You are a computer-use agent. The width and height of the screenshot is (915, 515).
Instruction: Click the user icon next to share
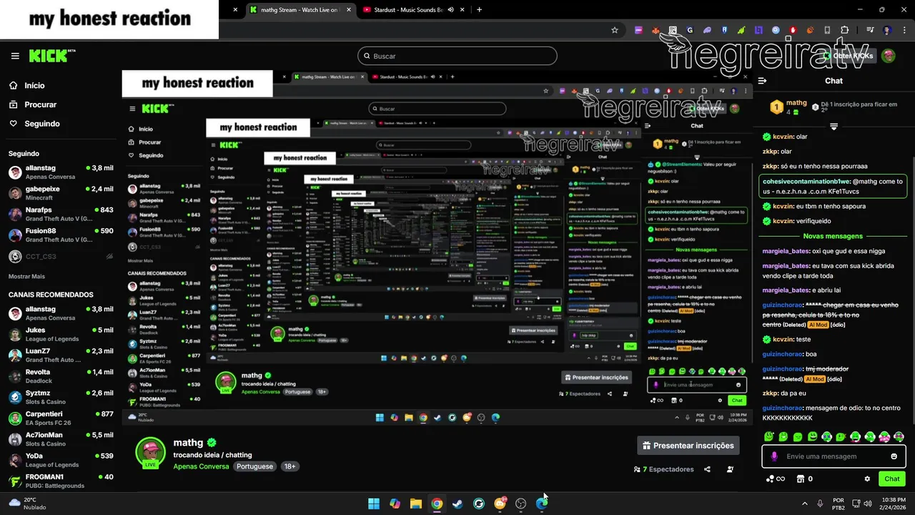(x=730, y=469)
